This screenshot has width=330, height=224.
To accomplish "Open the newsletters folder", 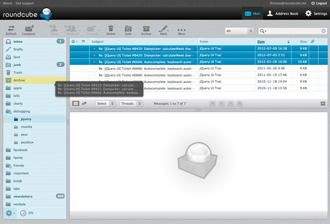I will (x=24, y=196).
